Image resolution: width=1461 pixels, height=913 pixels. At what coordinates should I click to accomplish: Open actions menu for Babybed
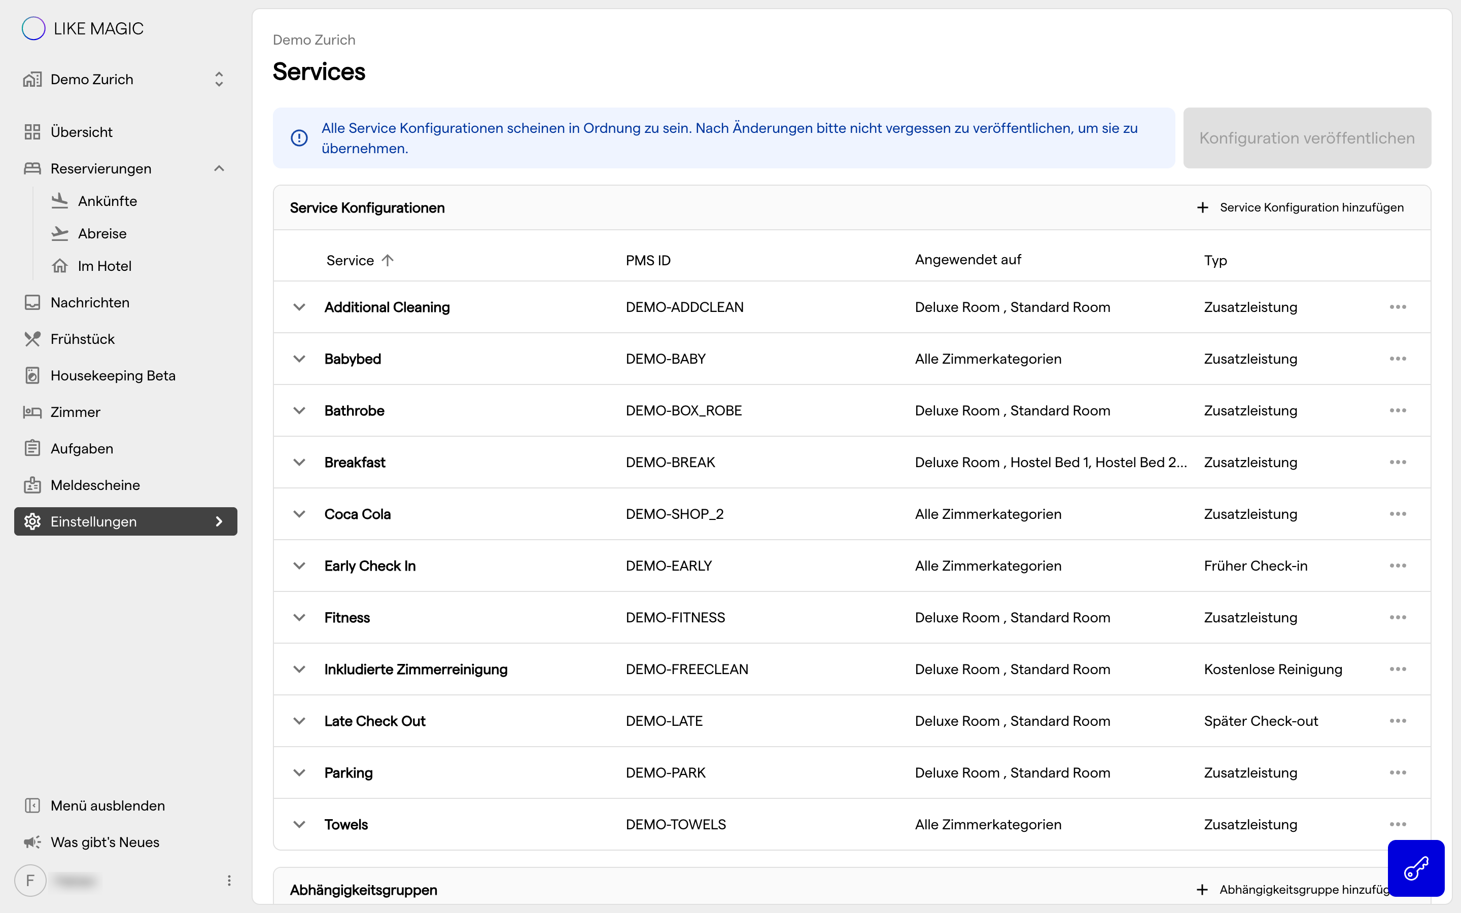click(1398, 359)
